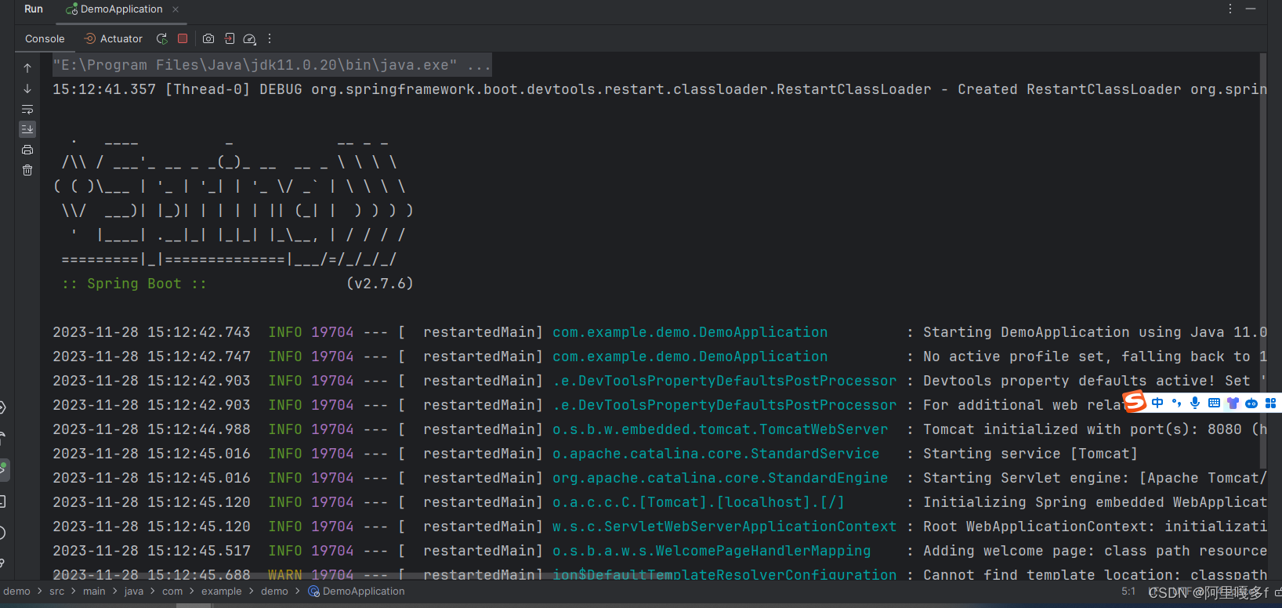Click the DemoApplication class breadcrumb
Viewport: 1282px width, 608px height.
pyautogui.click(x=357, y=592)
